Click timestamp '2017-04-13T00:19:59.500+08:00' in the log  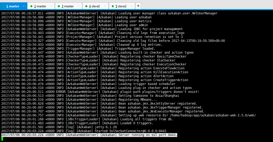pos(198,41)
